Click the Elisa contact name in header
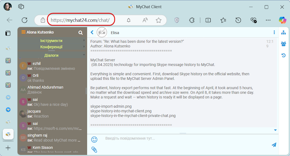Viewport: 290px width, 156px height. click(x=115, y=33)
